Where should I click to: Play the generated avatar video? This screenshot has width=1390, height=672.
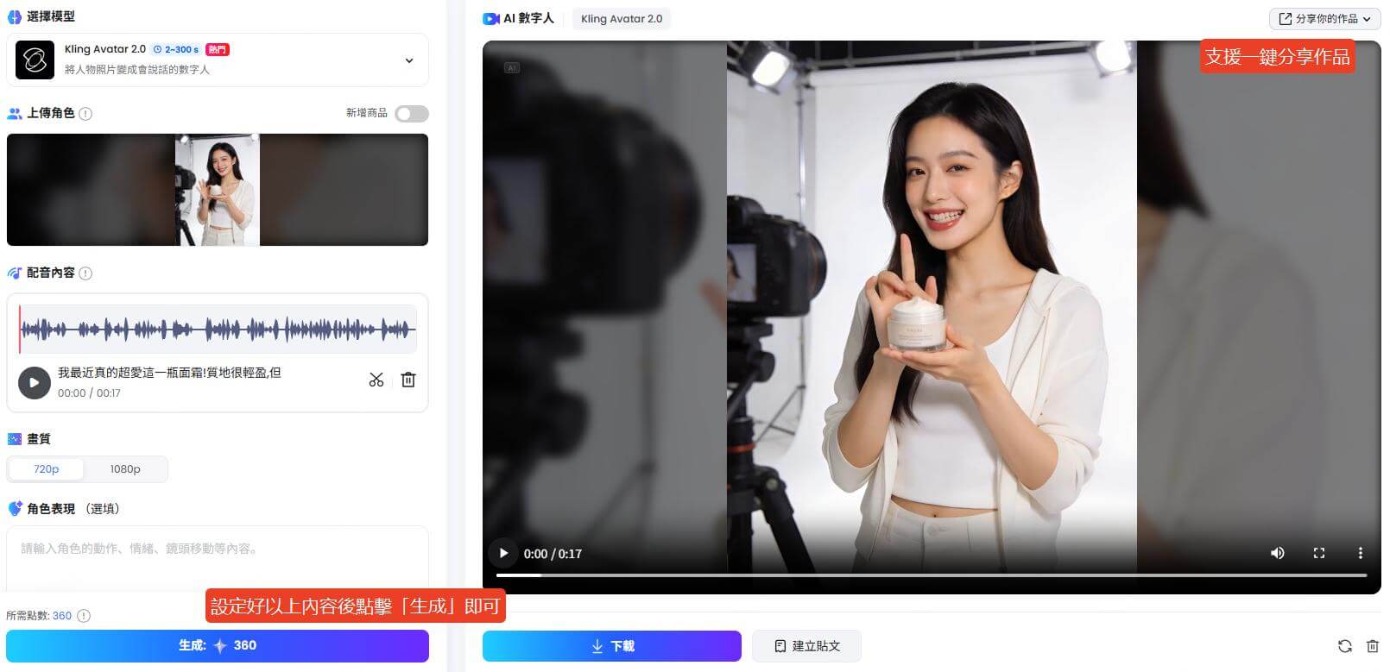pyautogui.click(x=503, y=553)
